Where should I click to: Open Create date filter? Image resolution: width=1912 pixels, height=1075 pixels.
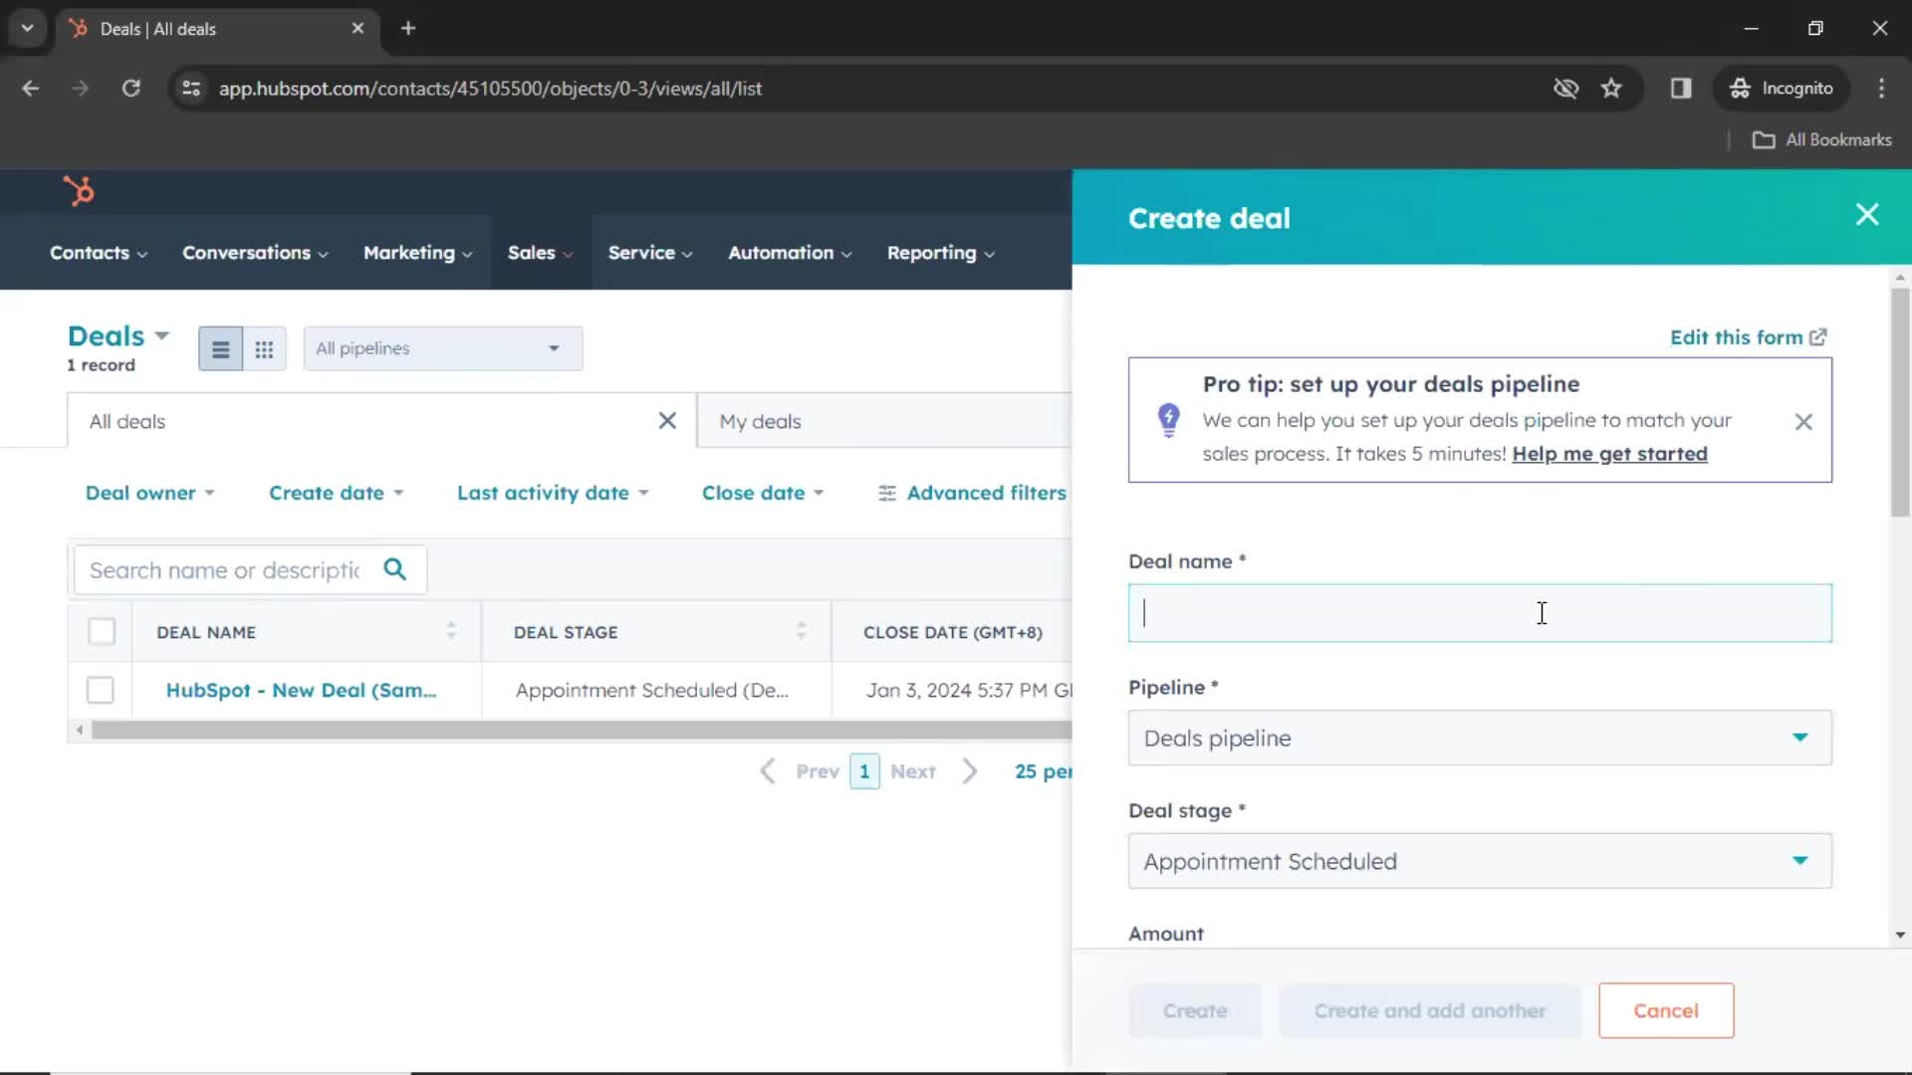[337, 493]
